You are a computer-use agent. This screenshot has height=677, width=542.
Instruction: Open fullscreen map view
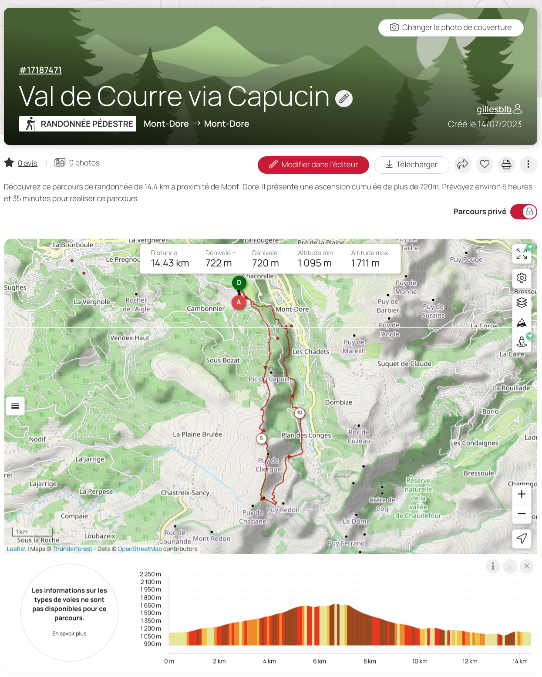click(x=522, y=253)
